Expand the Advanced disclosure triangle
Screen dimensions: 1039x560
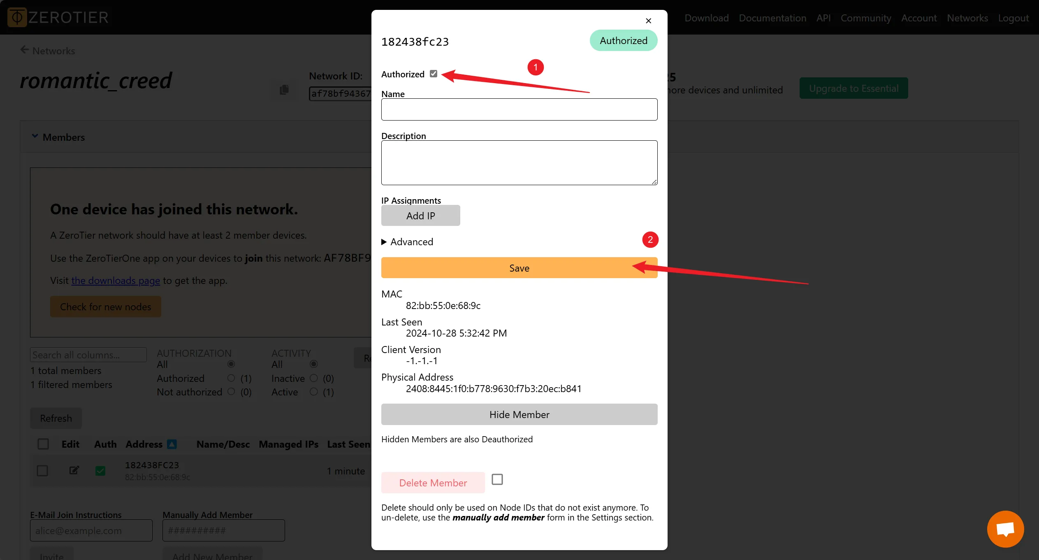pos(384,242)
